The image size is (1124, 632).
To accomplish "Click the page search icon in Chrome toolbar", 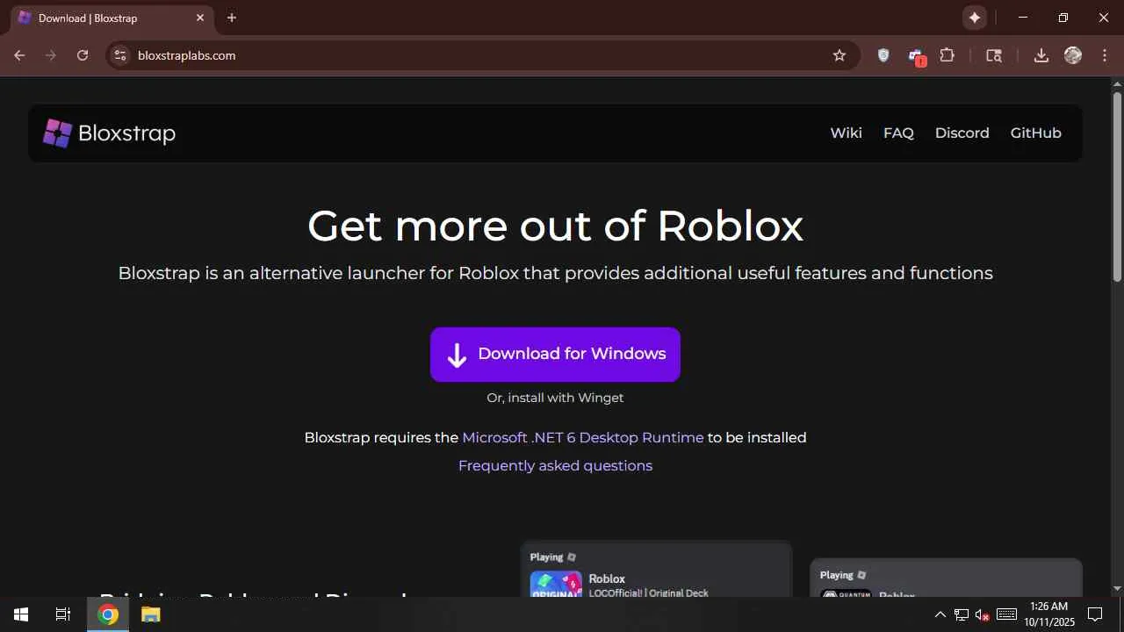I will (x=994, y=55).
